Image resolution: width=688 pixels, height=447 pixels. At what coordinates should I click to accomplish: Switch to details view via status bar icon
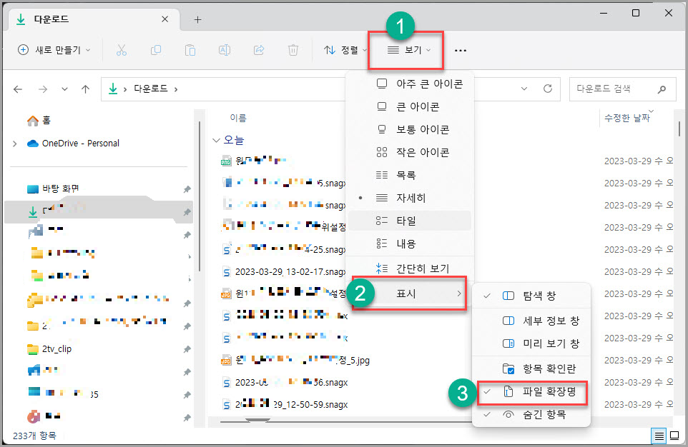658,435
